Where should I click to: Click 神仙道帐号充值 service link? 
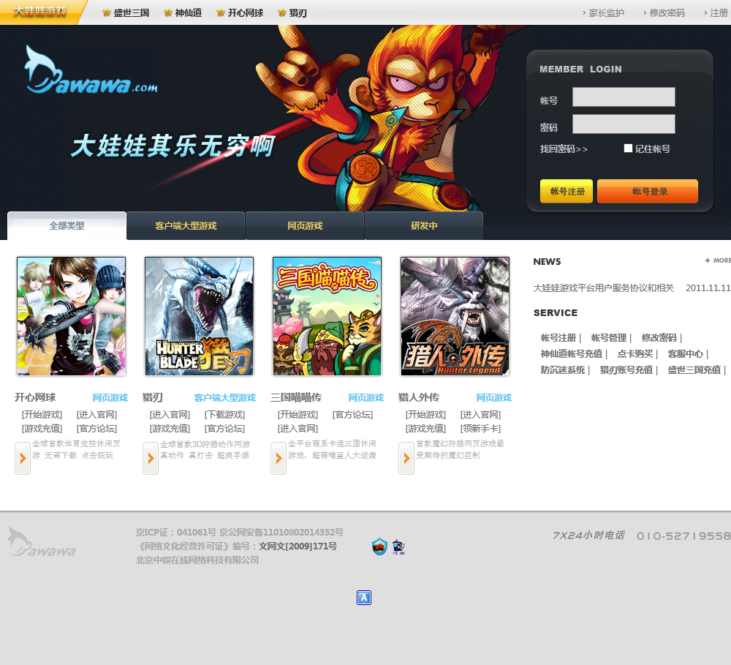572,354
